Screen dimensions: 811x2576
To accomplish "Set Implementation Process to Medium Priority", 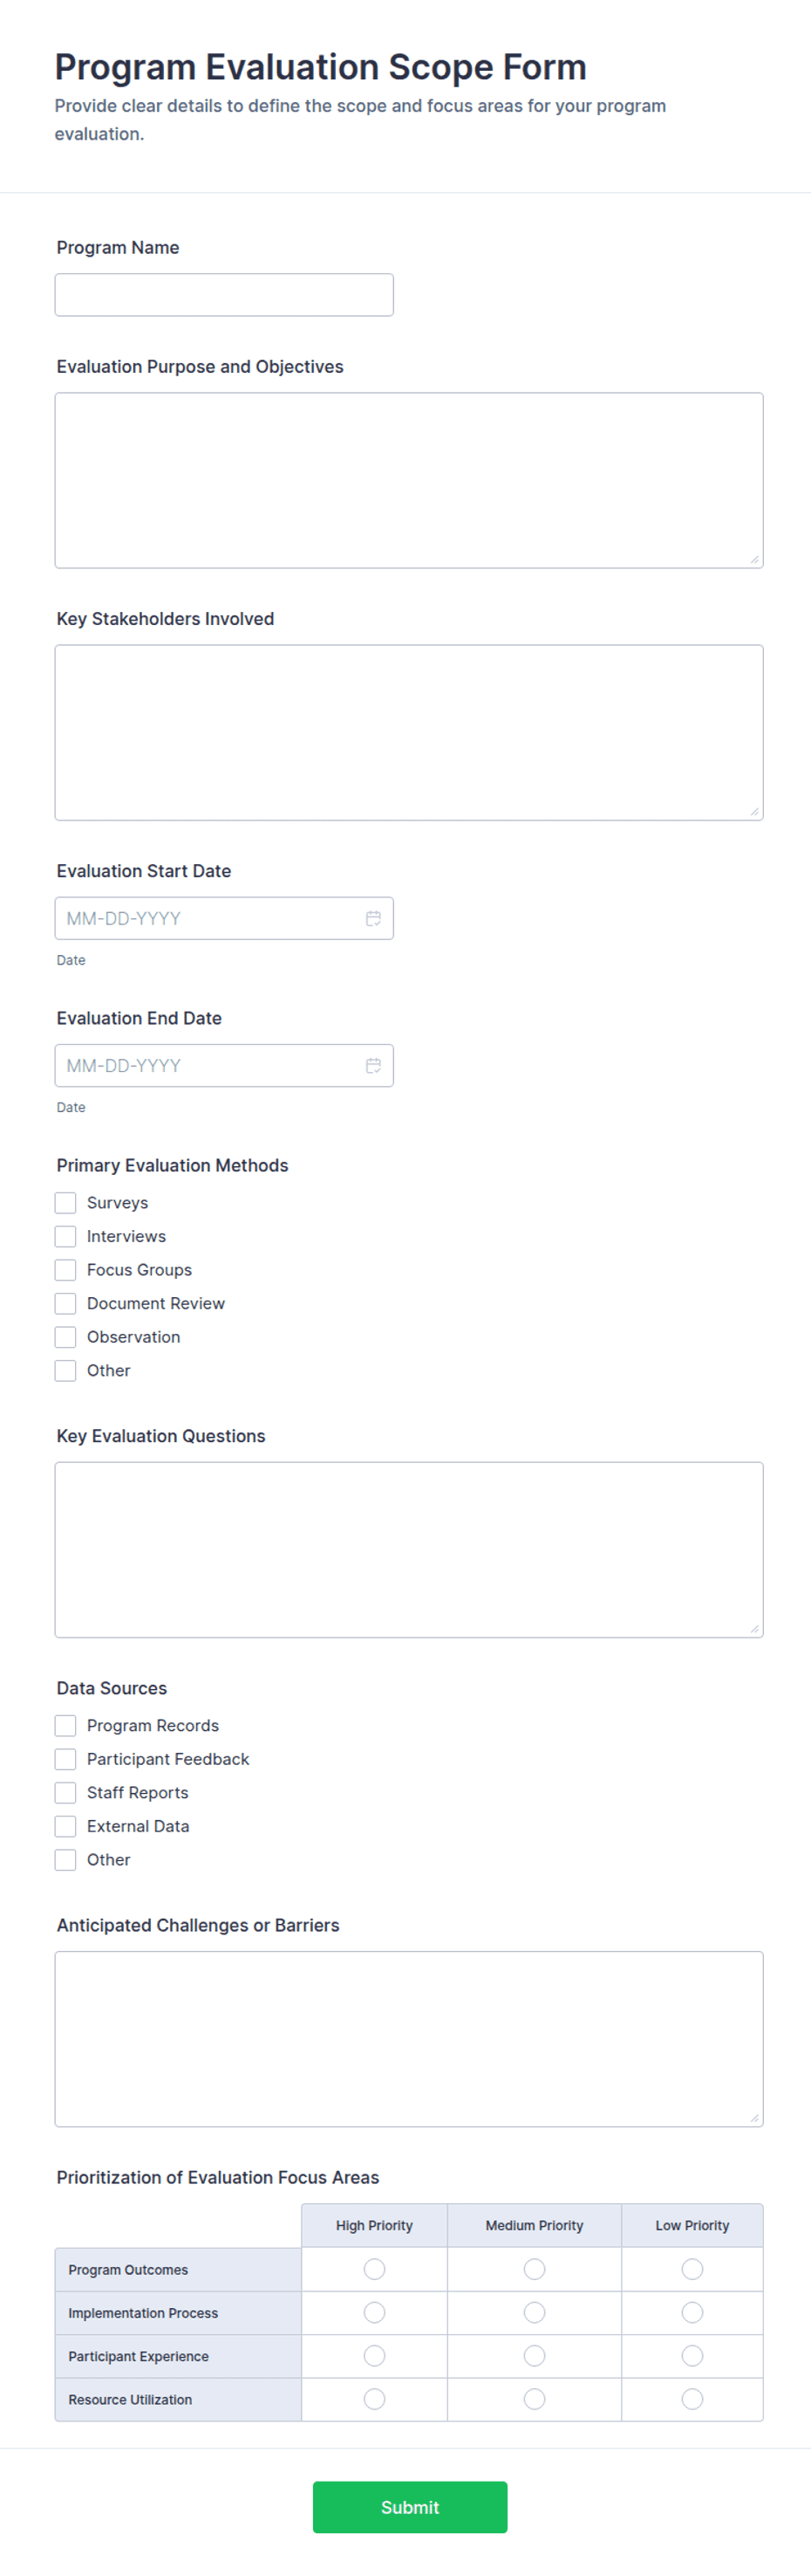I will tap(535, 2311).
